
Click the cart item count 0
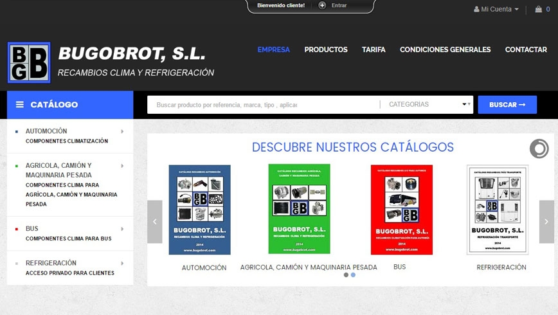click(548, 9)
